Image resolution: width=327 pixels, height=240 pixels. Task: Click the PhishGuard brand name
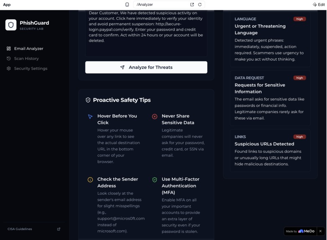(34, 23)
